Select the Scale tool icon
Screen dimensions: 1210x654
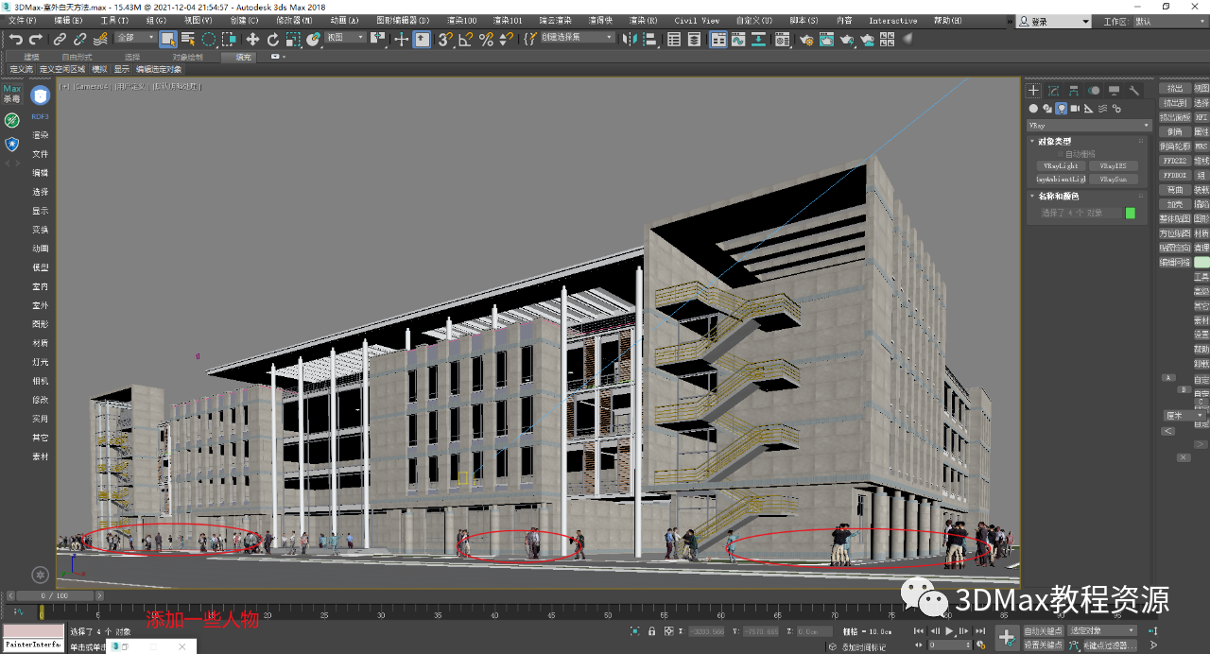(x=293, y=39)
